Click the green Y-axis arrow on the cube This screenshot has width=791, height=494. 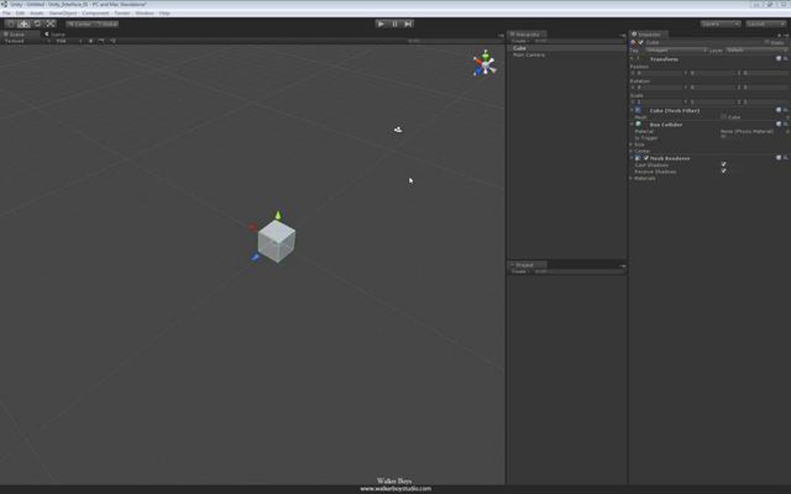tap(278, 215)
